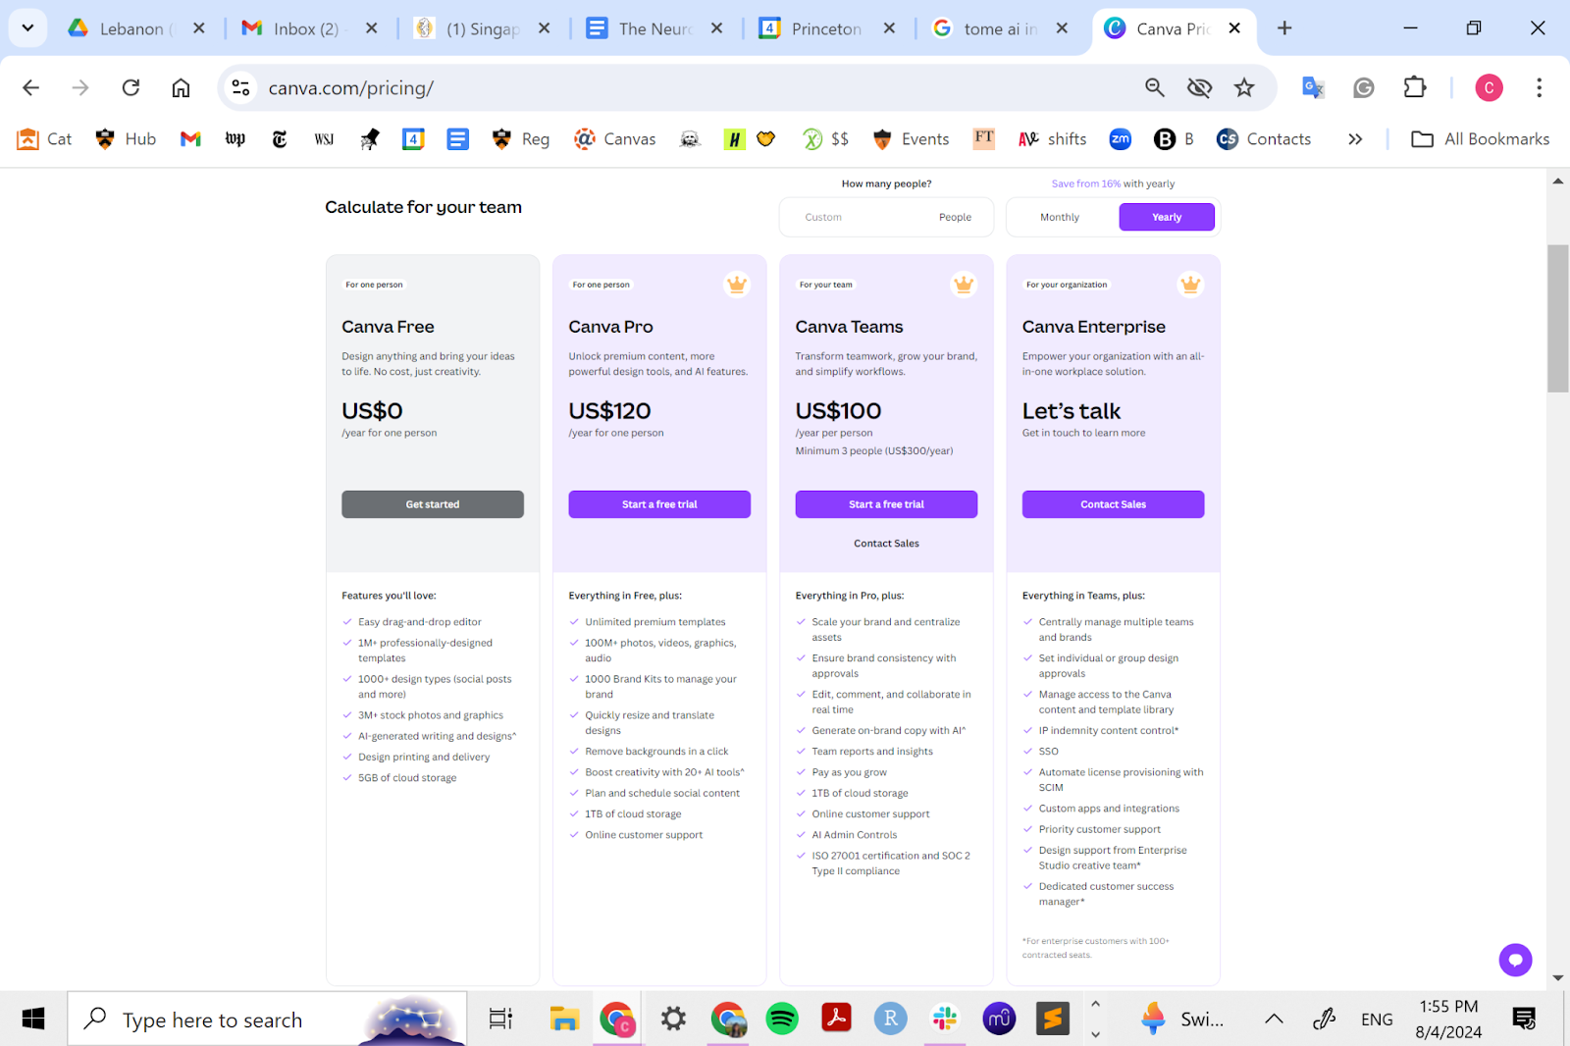Open the notification center icon
This screenshot has height=1046, width=1570.
click(x=1524, y=1020)
